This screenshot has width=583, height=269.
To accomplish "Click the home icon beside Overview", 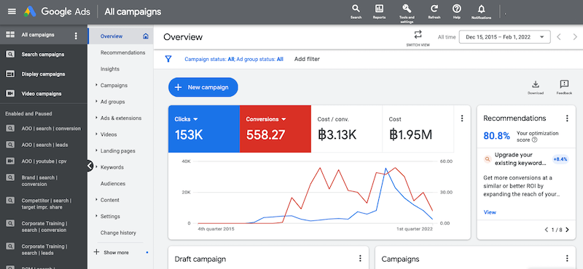I will 146,36.
